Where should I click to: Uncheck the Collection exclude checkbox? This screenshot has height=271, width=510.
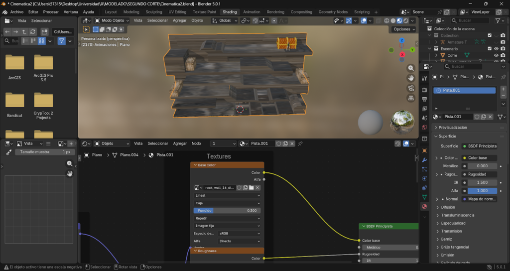(490, 35)
